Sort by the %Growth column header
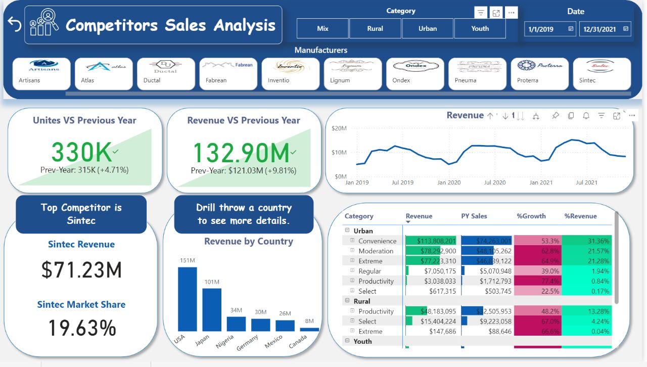 pos(531,216)
